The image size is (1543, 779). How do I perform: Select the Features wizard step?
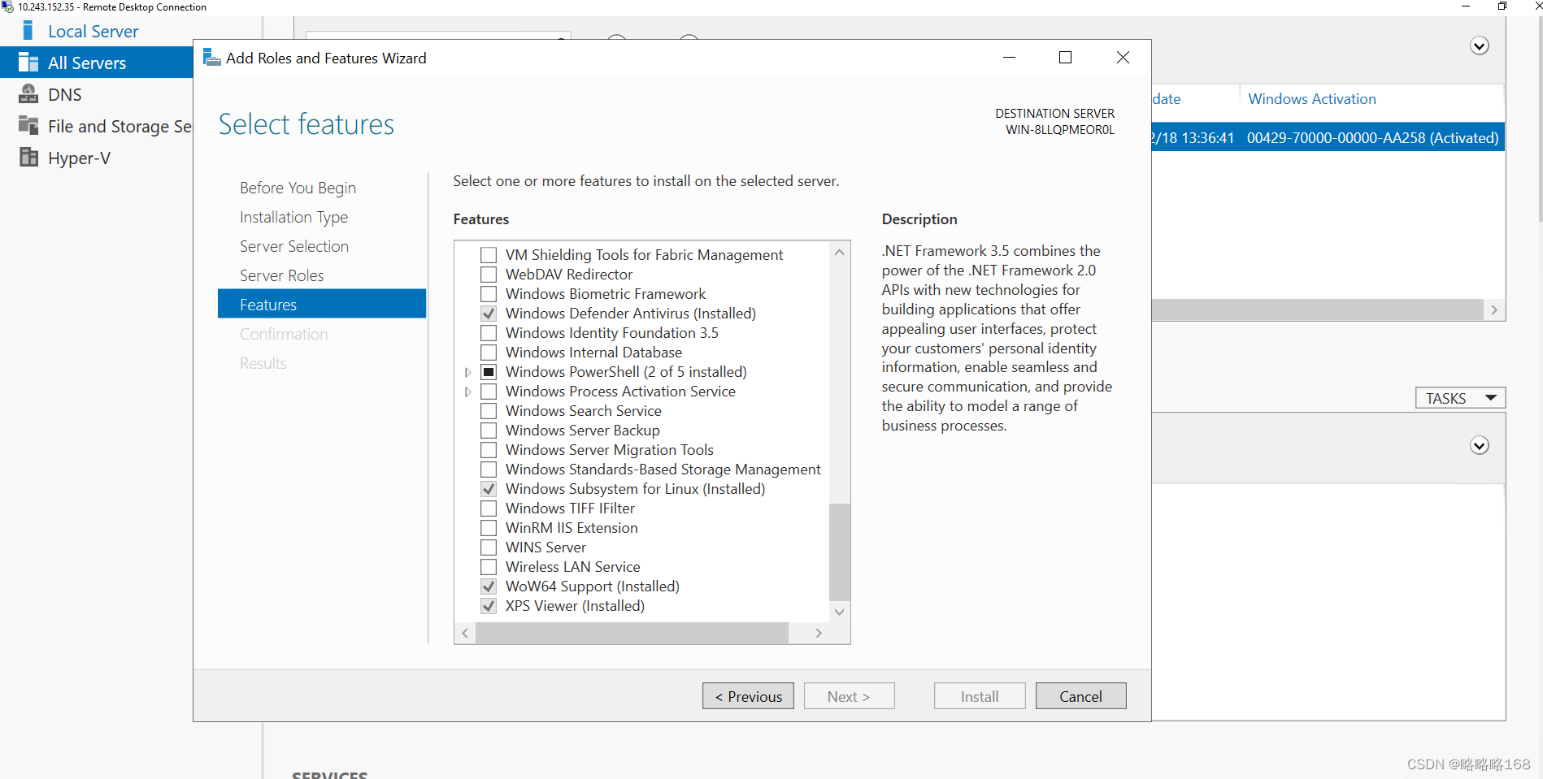[x=322, y=305]
